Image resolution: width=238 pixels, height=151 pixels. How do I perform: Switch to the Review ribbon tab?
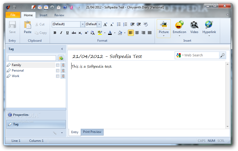[59, 15]
